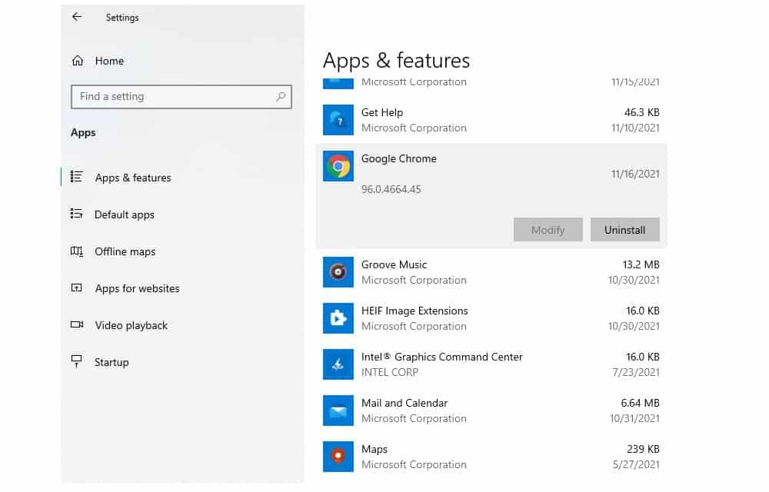
Task: Click the 239 KB size value
Action: click(x=643, y=449)
